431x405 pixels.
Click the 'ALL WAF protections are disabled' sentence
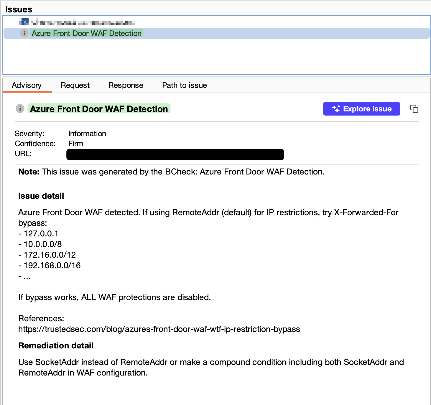(x=115, y=297)
